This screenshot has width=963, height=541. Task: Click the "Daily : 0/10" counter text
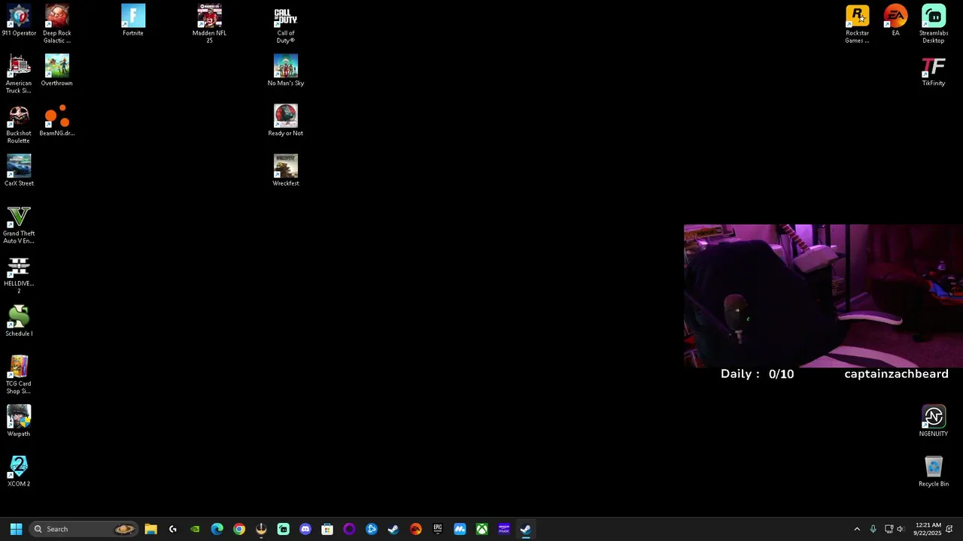[757, 374]
